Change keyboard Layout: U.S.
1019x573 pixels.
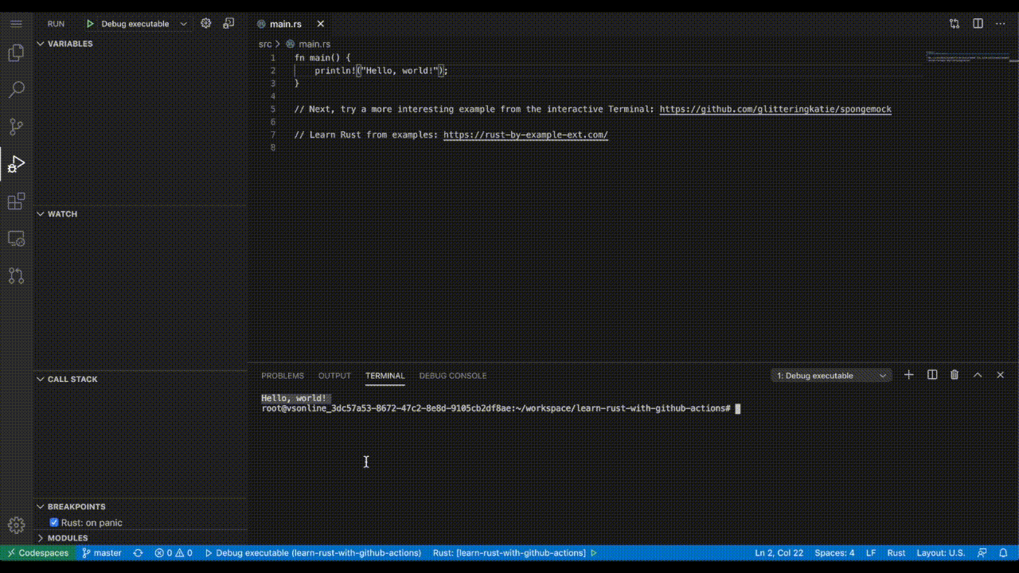pyautogui.click(x=941, y=552)
